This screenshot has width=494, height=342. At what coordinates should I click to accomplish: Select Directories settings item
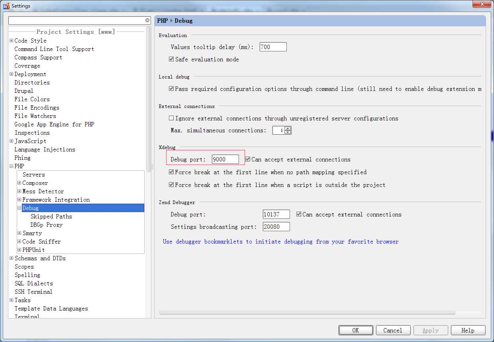point(32,82)
